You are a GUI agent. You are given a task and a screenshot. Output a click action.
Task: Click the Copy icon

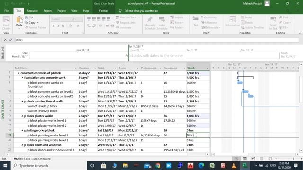tap(27, 23)
